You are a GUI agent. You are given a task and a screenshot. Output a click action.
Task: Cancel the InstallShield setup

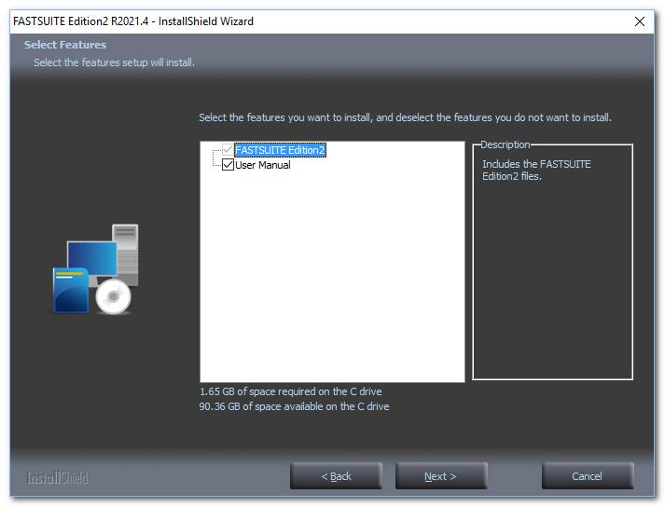588,476
